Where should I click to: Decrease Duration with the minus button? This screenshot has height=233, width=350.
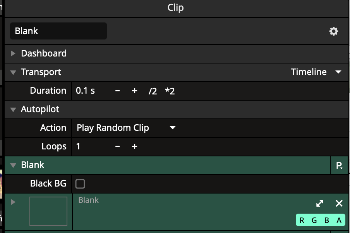118,91
